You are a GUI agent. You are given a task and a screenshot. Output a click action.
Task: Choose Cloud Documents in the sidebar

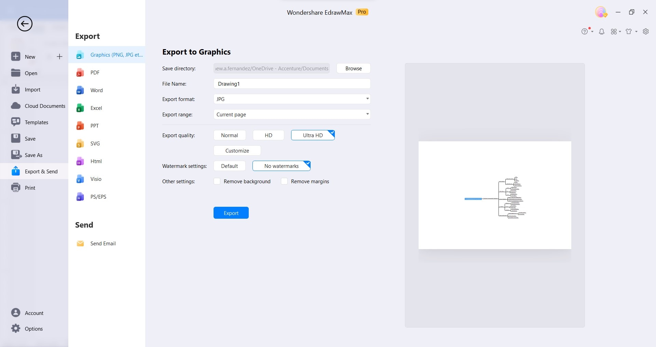34,106
